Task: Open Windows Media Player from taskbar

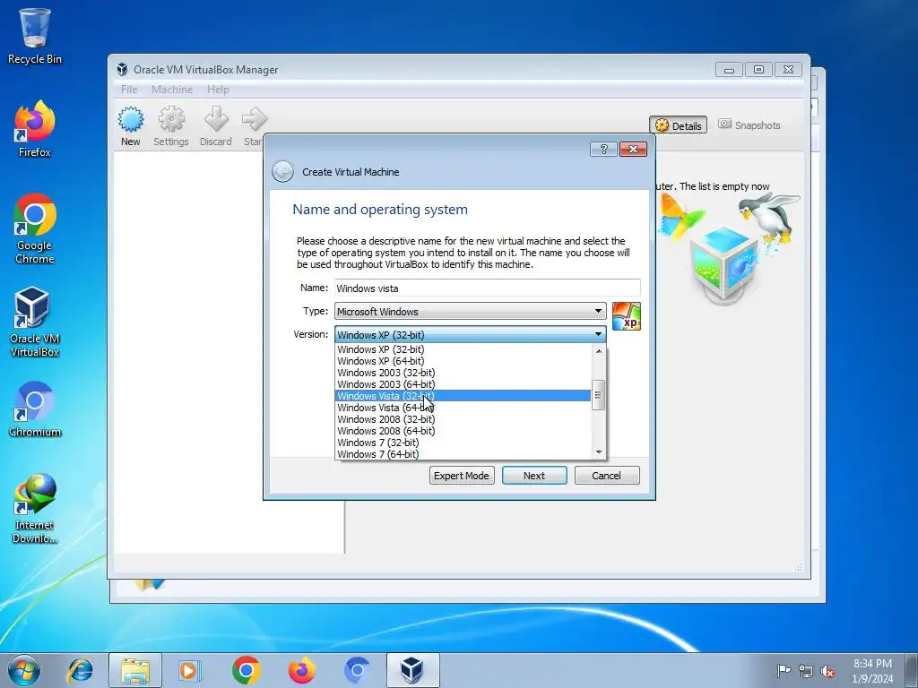Action: (189, 670)
